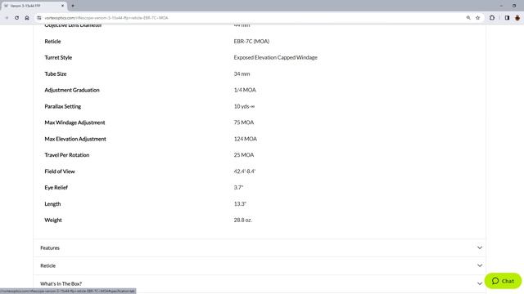Click the '25 MOA' value
The image size is (524, 294).
(x=244, y=155)
